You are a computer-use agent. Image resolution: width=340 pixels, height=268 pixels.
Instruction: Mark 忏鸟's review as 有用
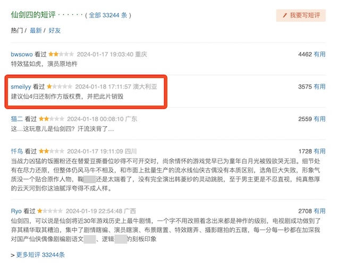click(320, 151)
